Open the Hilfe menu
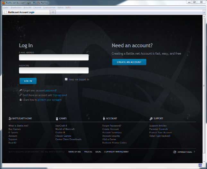The image size is (207, 169). coord(68,8)
